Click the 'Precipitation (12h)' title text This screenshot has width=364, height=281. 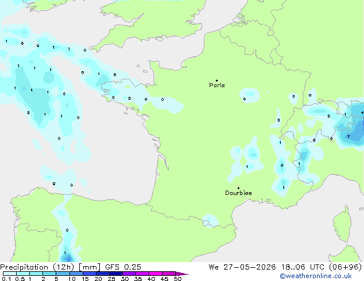[37, 267]
